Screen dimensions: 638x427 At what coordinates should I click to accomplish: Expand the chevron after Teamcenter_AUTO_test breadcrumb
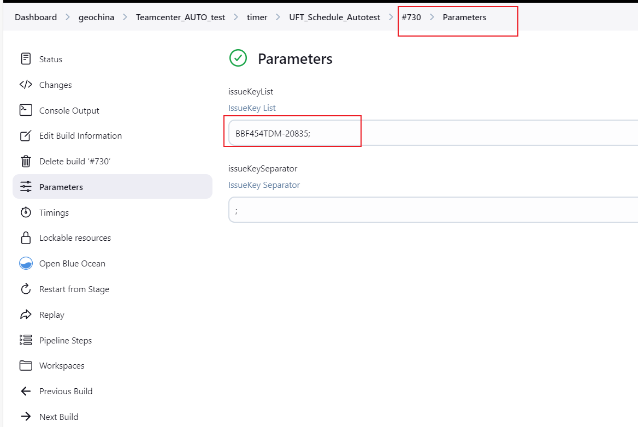[x=236, y=17]
